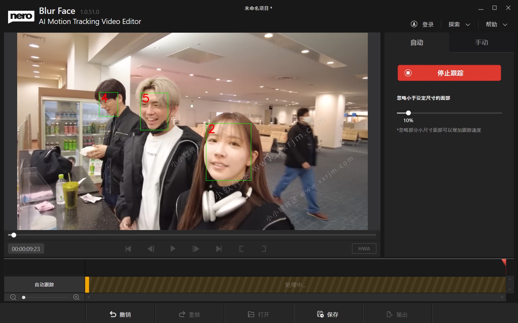Switch to the 手动 tab

click(481, 42)
